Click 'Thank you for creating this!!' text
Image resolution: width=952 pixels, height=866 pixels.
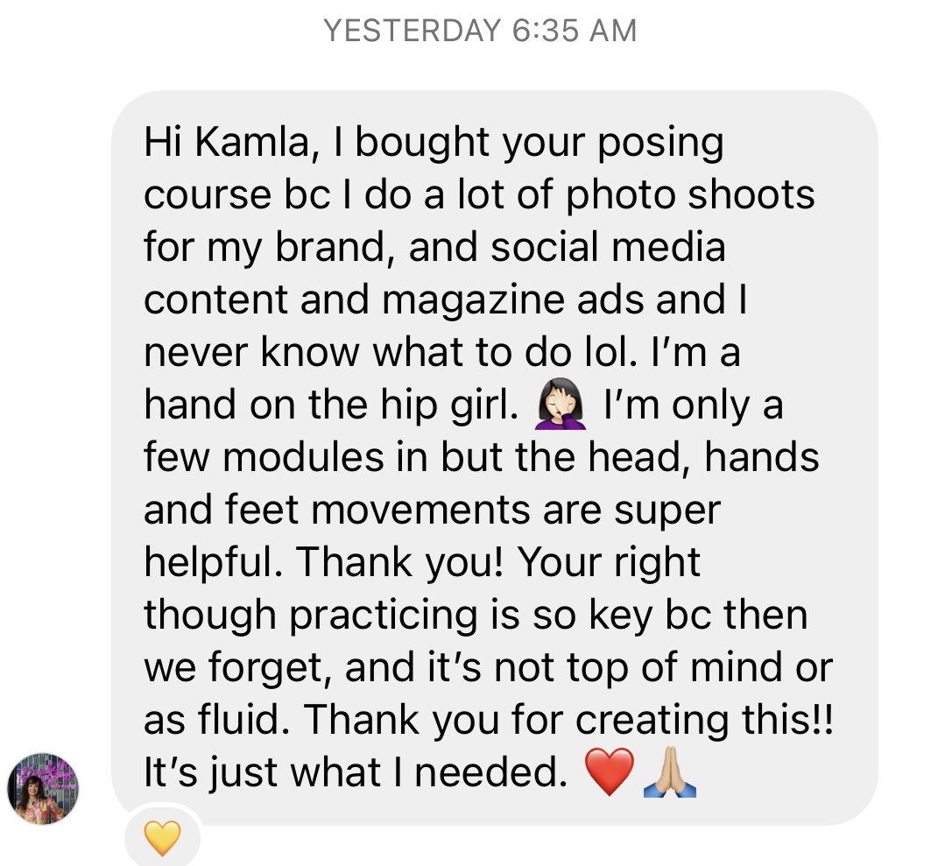[568, 721]
